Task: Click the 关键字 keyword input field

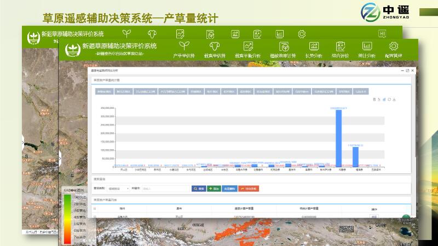Action: click(164, 189)
